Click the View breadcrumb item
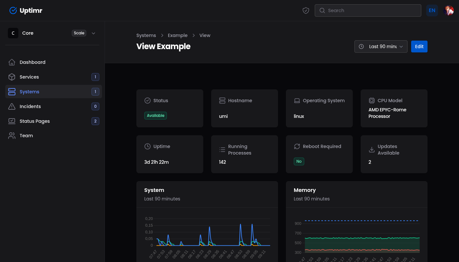The height and width of the screenshot is (262, 459). click(x=205, y=35)
